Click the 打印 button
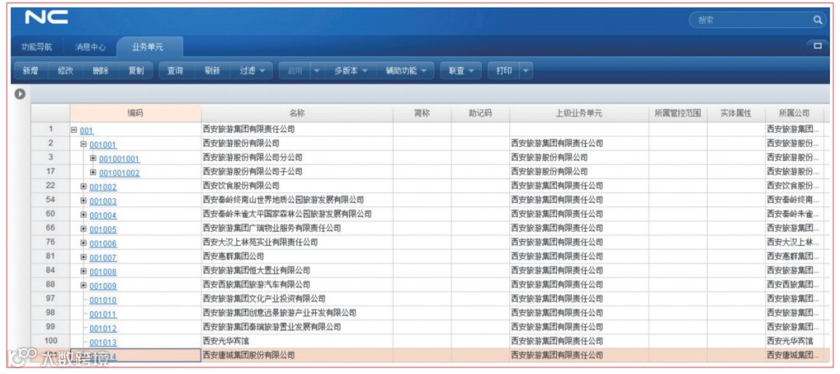The width and height of the screenshot is (840, 374). coord(503,71)
